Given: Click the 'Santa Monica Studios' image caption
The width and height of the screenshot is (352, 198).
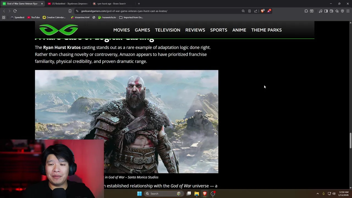Looking at the screenshot, I should [x=143, y=177].
